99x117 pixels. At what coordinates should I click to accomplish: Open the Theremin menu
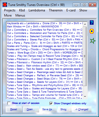(56, 10)
